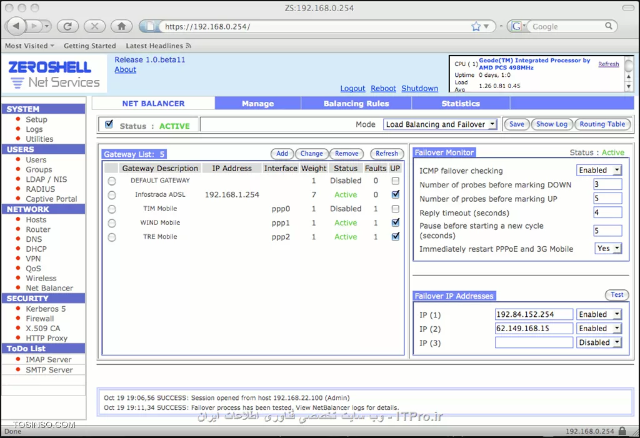Edit probes before marking UP field
The height and width of the screenshot is (438, 640).
[607, 199]
